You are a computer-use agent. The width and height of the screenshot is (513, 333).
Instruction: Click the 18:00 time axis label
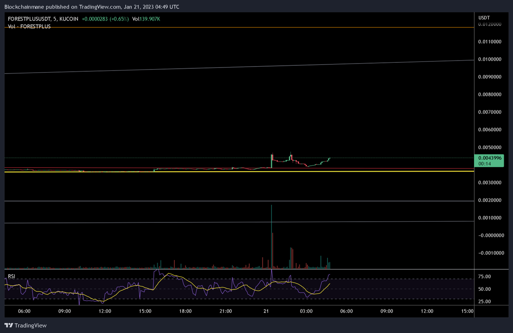click(186, 311)
